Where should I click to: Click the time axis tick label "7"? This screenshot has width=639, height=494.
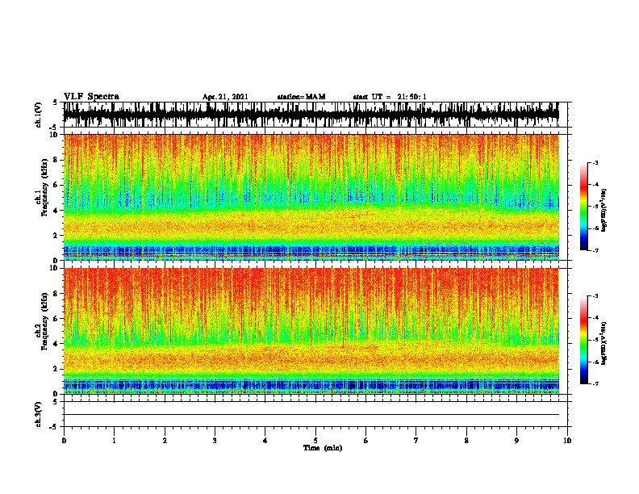416,441
